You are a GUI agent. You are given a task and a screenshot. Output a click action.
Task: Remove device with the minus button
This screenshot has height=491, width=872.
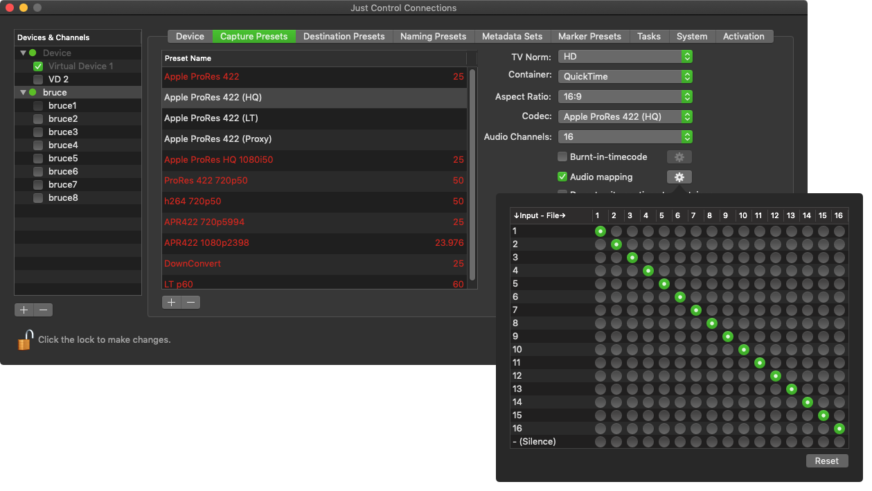click(x=43, y=310)
